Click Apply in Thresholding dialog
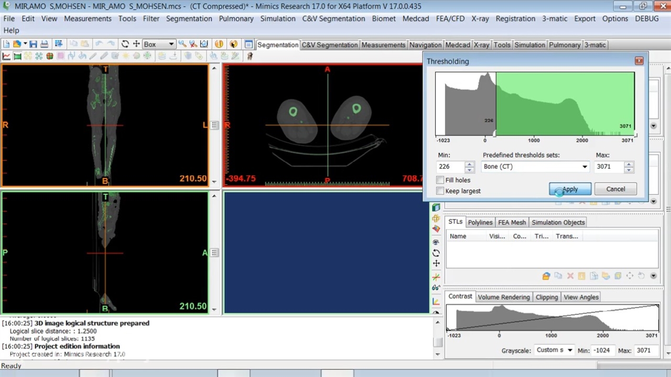This screenshot has height=377, width=671. [570, 189]
